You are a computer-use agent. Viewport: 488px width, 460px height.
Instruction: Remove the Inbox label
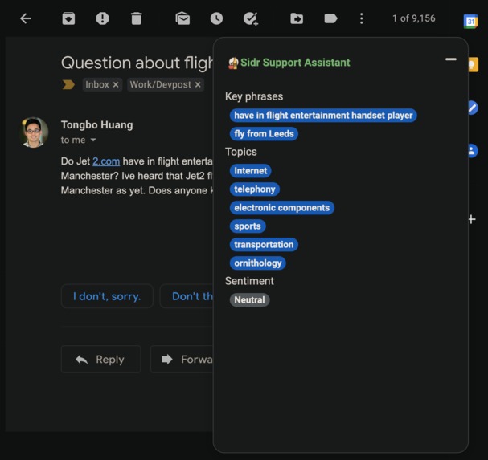click(x=116, y=84)
